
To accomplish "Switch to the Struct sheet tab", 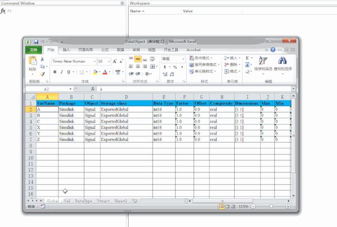I will tap(103, 201).
